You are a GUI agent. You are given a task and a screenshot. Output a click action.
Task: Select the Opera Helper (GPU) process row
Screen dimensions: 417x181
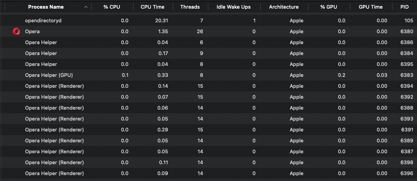209,75
